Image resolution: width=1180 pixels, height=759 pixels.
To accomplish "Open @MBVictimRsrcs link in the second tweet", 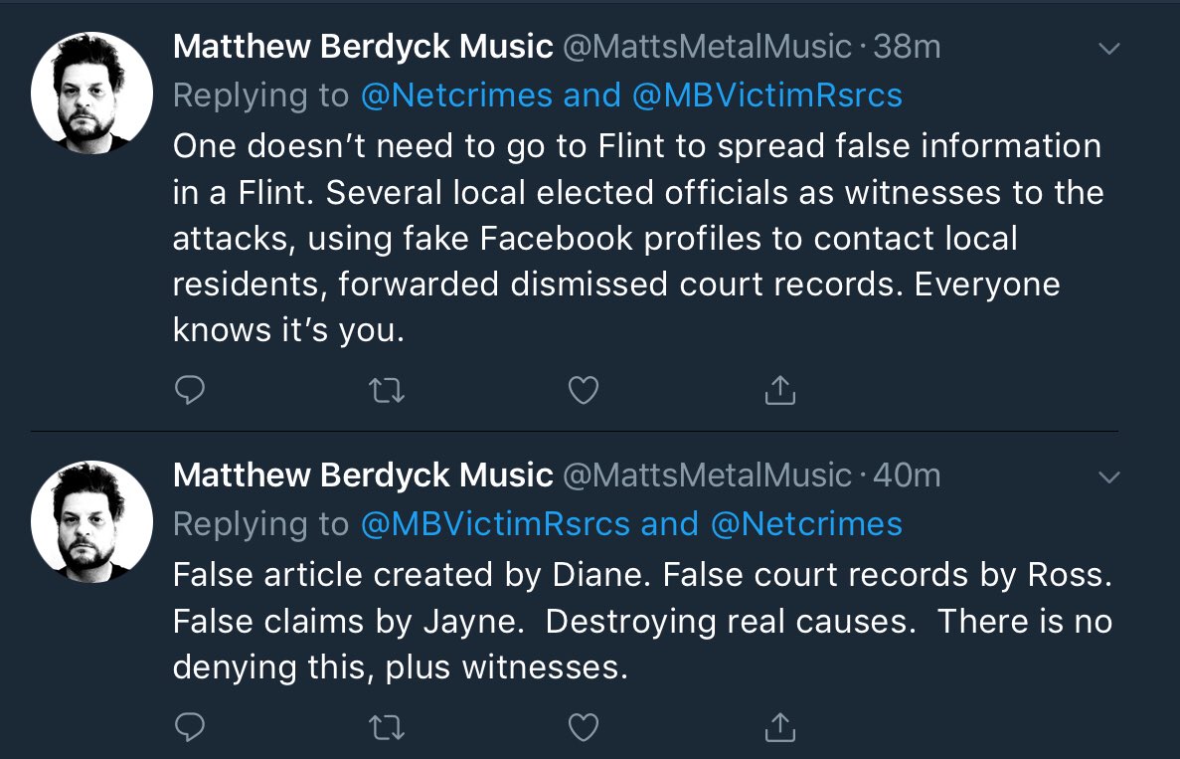I will coord(496,524).
